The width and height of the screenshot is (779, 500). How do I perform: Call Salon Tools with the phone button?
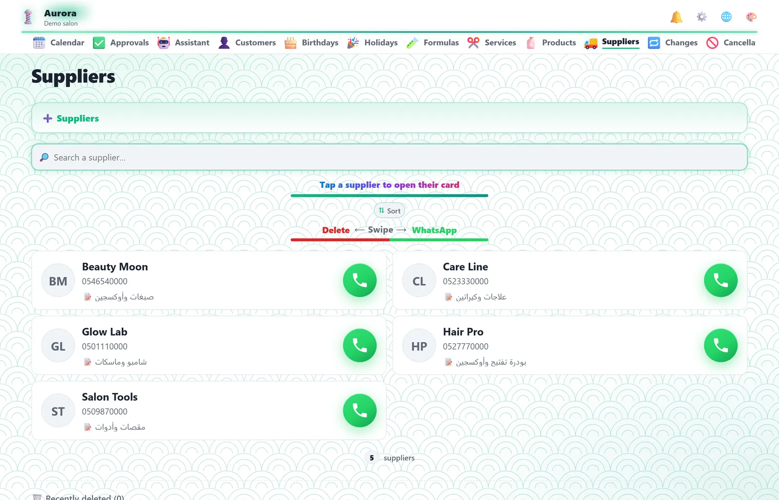(359, 410)
